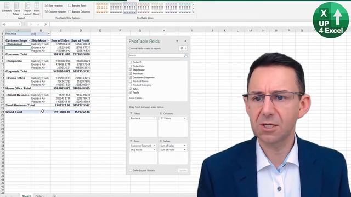Select the highlighted third PivotTable style
351x197 pixels.
pyautogui.click(x=129, y=8)
